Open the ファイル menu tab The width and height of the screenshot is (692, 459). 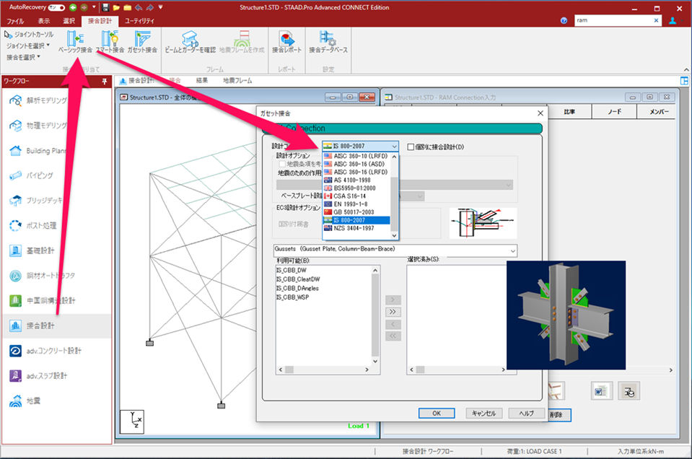pyautogui.click(x=15, y=21)
